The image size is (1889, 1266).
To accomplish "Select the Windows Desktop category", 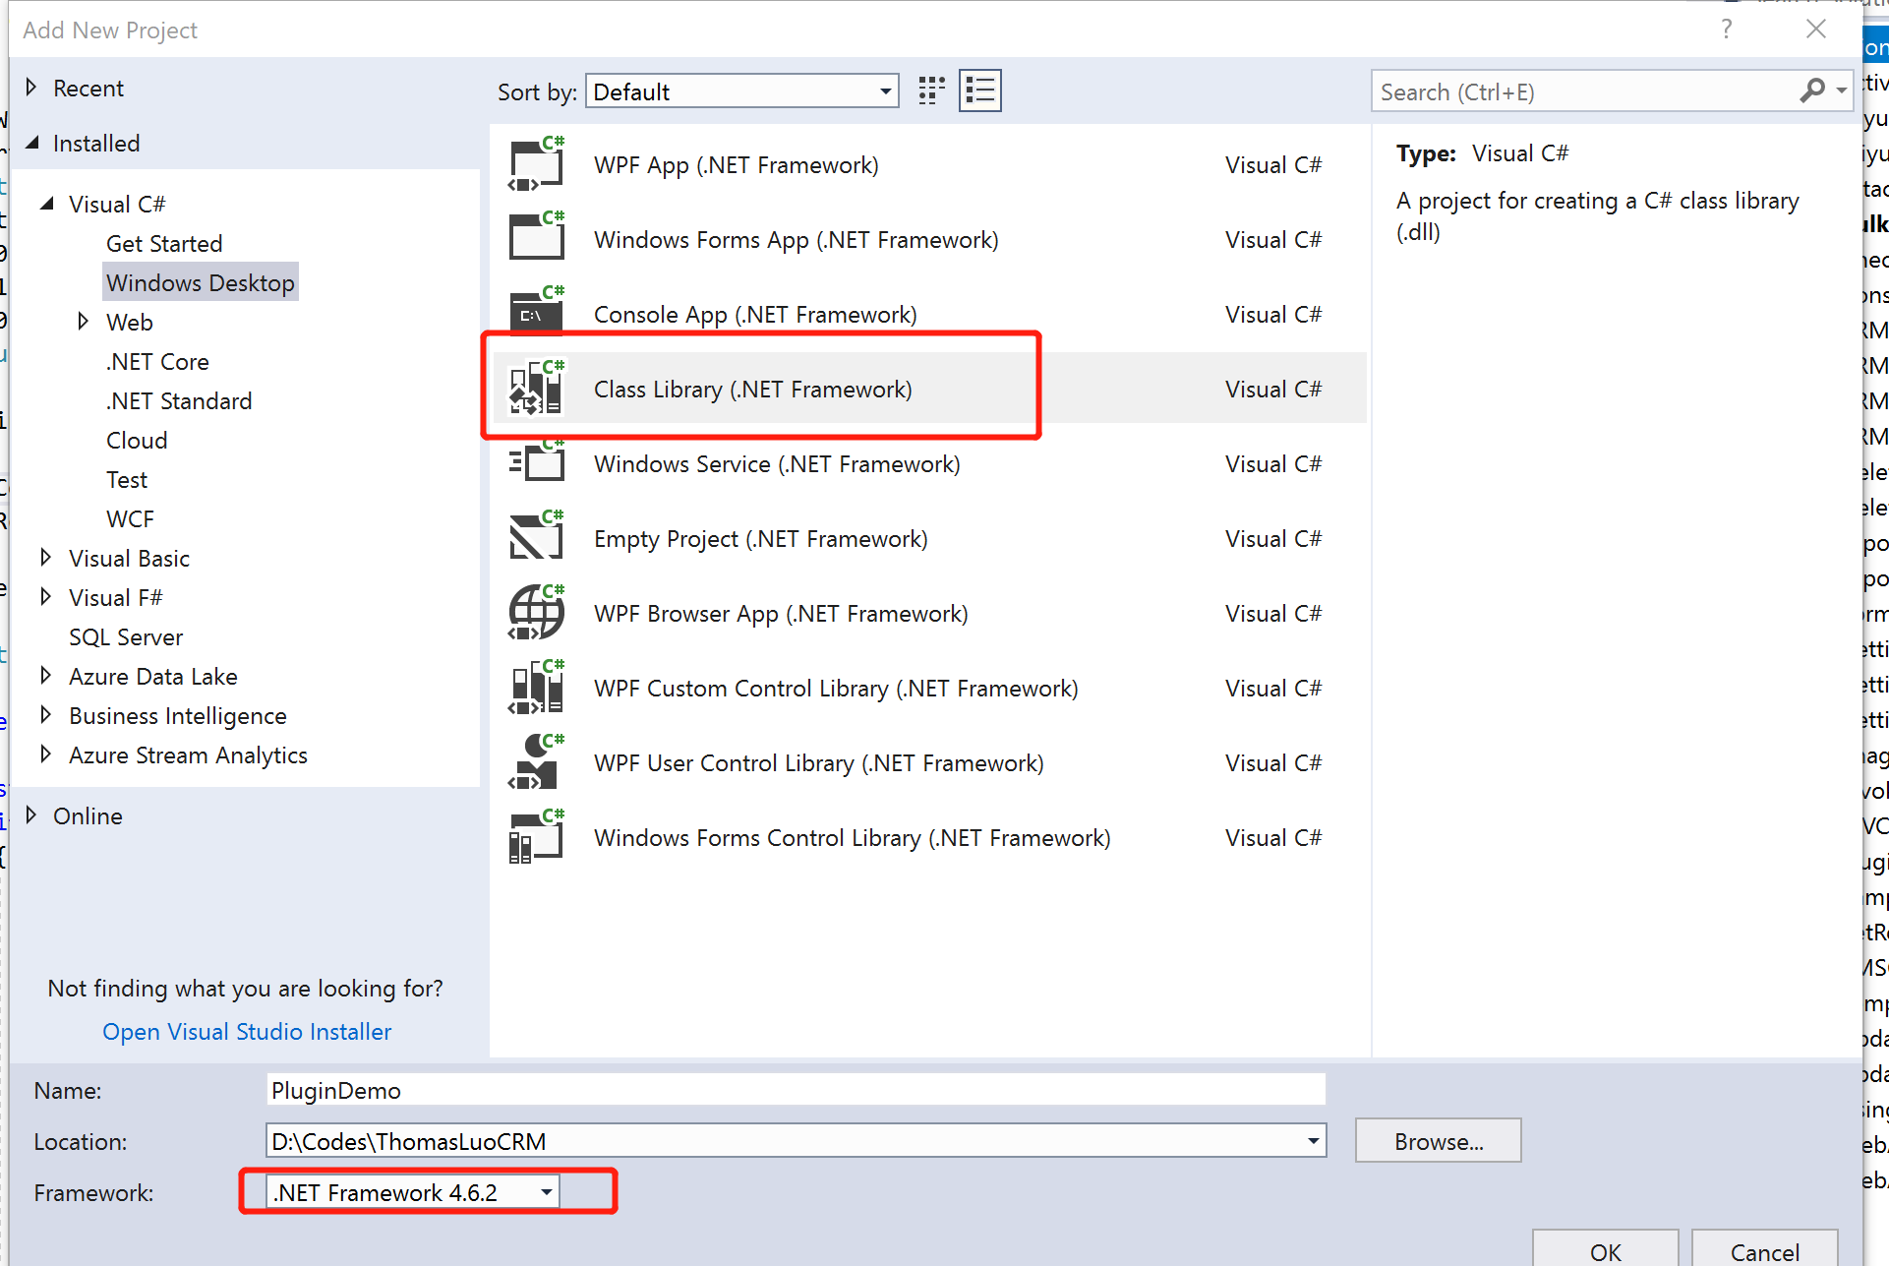I will coord(201,282).
